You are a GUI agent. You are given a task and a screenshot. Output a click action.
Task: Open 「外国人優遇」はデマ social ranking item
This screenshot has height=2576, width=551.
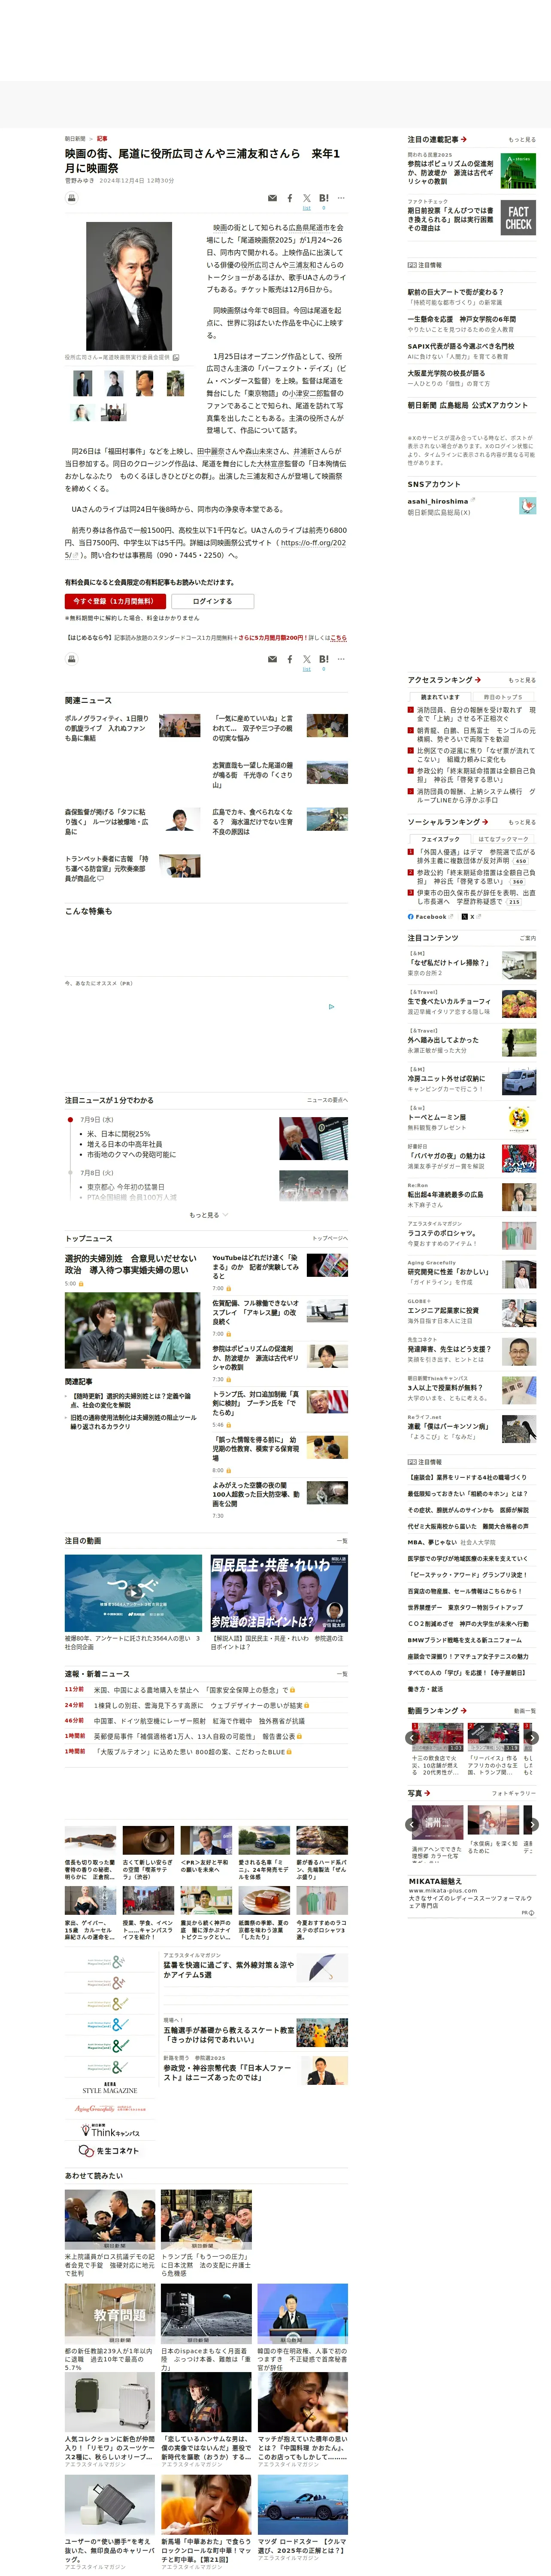[476, 856]
